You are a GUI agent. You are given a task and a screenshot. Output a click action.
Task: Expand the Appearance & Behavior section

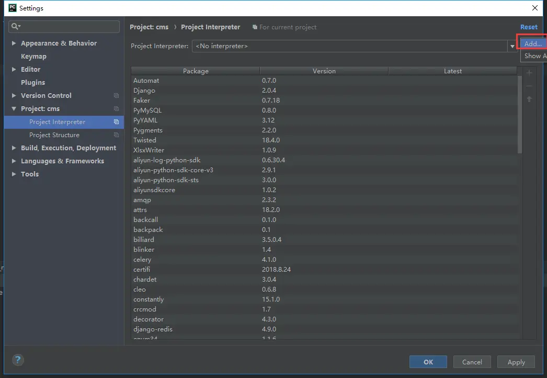(x=14, y=43)
